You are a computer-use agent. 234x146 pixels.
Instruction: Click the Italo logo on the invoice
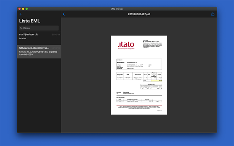click(x=126, y=45)
